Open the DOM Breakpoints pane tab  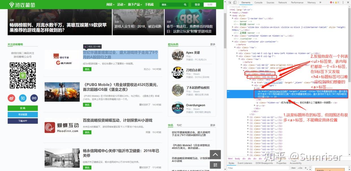pos(264,163)
